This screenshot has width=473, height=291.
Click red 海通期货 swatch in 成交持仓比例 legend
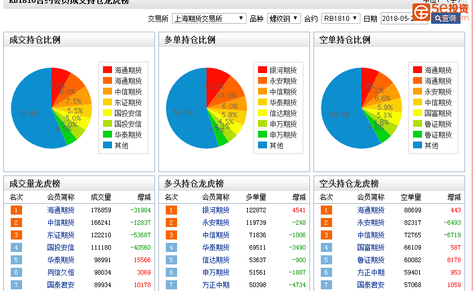click(x=107, y=70)
